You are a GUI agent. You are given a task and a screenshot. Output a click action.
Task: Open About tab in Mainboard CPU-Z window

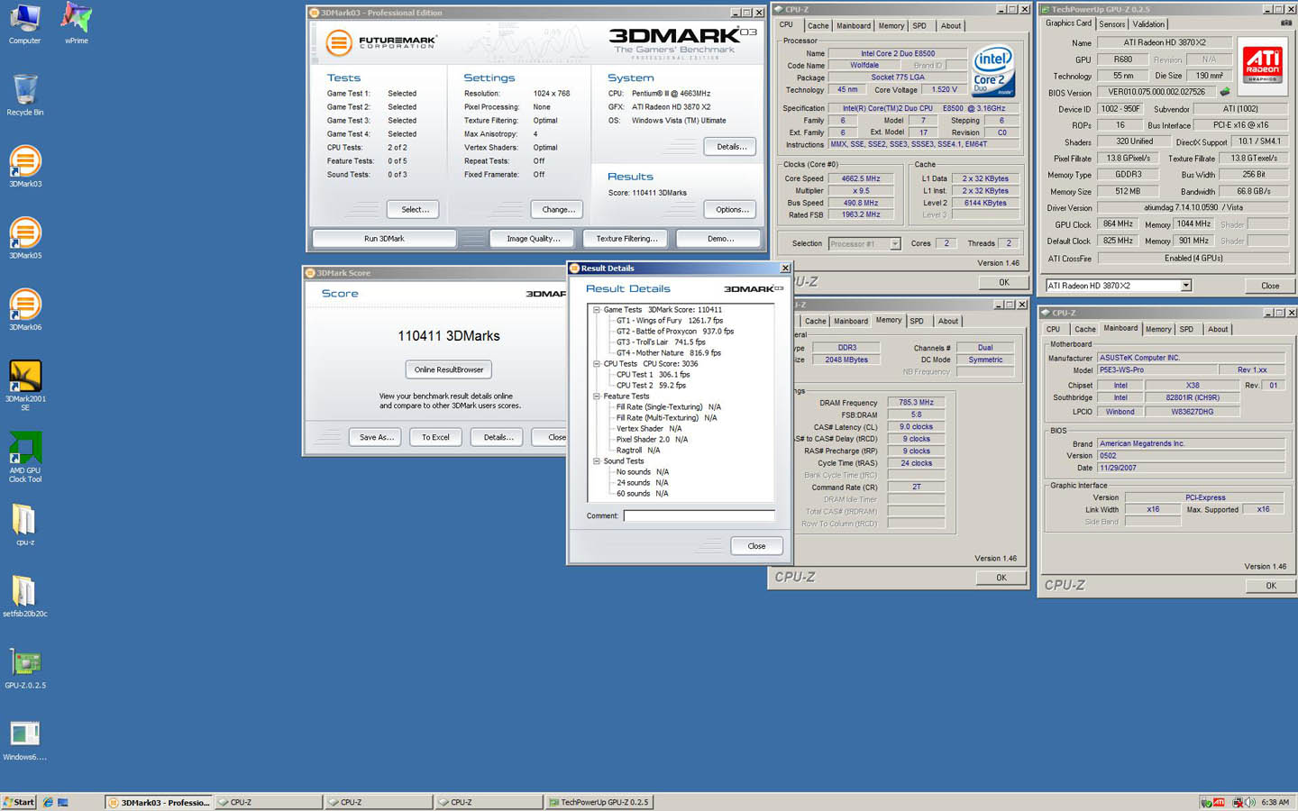click(x=1218, y=329)
